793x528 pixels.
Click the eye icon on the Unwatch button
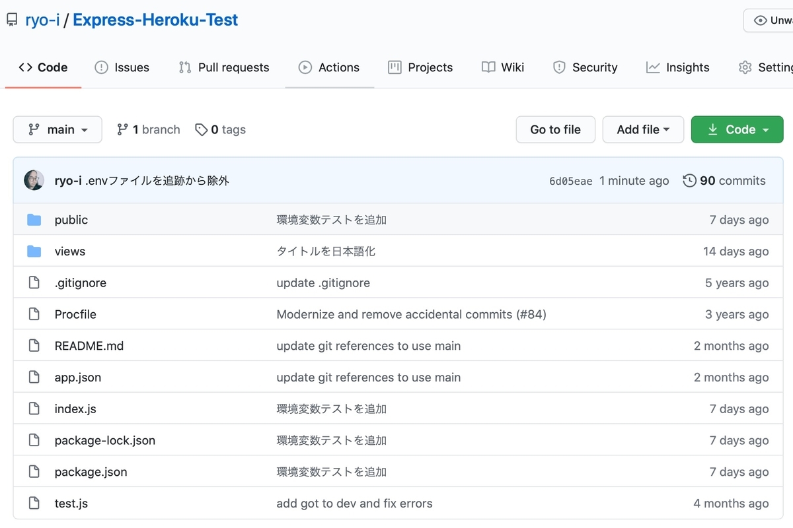coord(759,20)
